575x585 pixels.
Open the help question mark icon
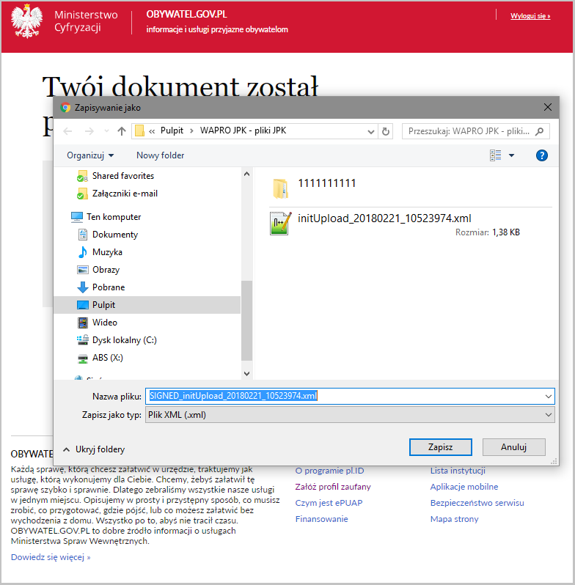coord(542,155)
